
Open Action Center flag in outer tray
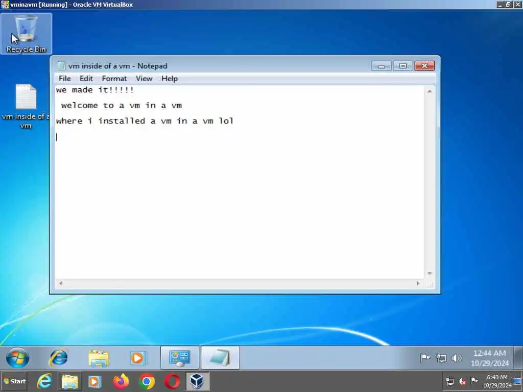click(x=474, y=381)
